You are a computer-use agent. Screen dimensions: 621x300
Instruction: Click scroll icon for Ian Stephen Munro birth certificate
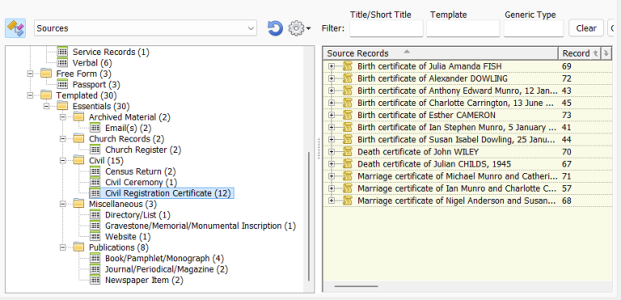pyautogui.click(x=348, y=128)
